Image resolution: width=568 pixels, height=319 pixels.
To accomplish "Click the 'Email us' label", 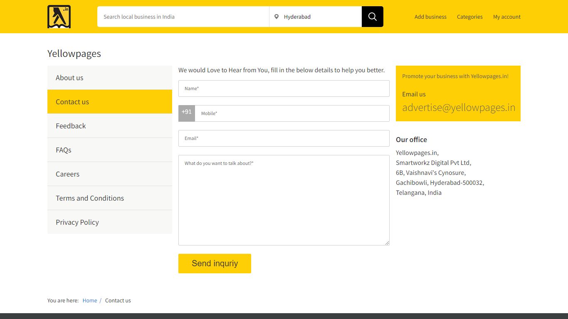I will click(x=414, y=94).
